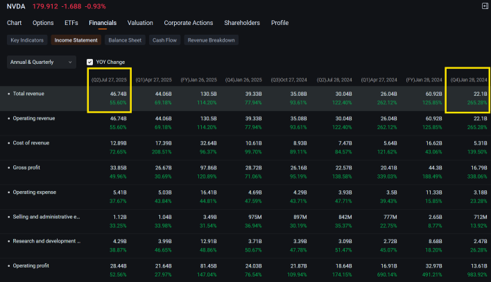Open the ETFs tab

[x=71, y=23]
